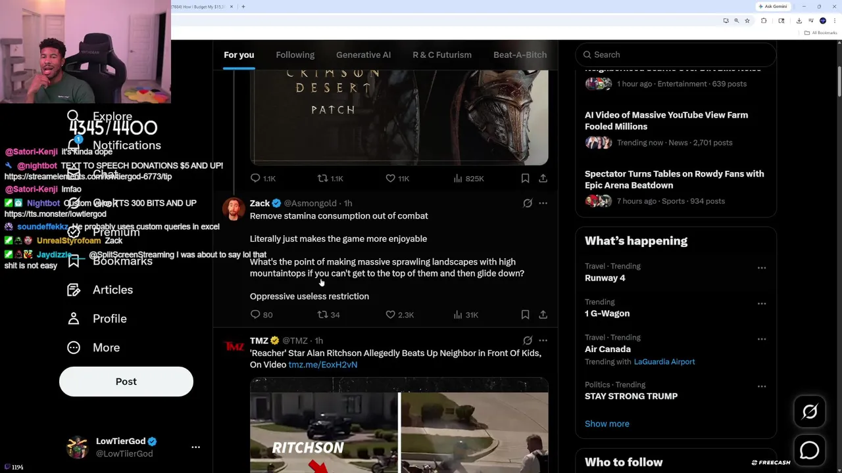Open the tmz.me/EoxH2vN link
Image resolution: width=842 pixels, height=473 pixels.
[322, 365]
